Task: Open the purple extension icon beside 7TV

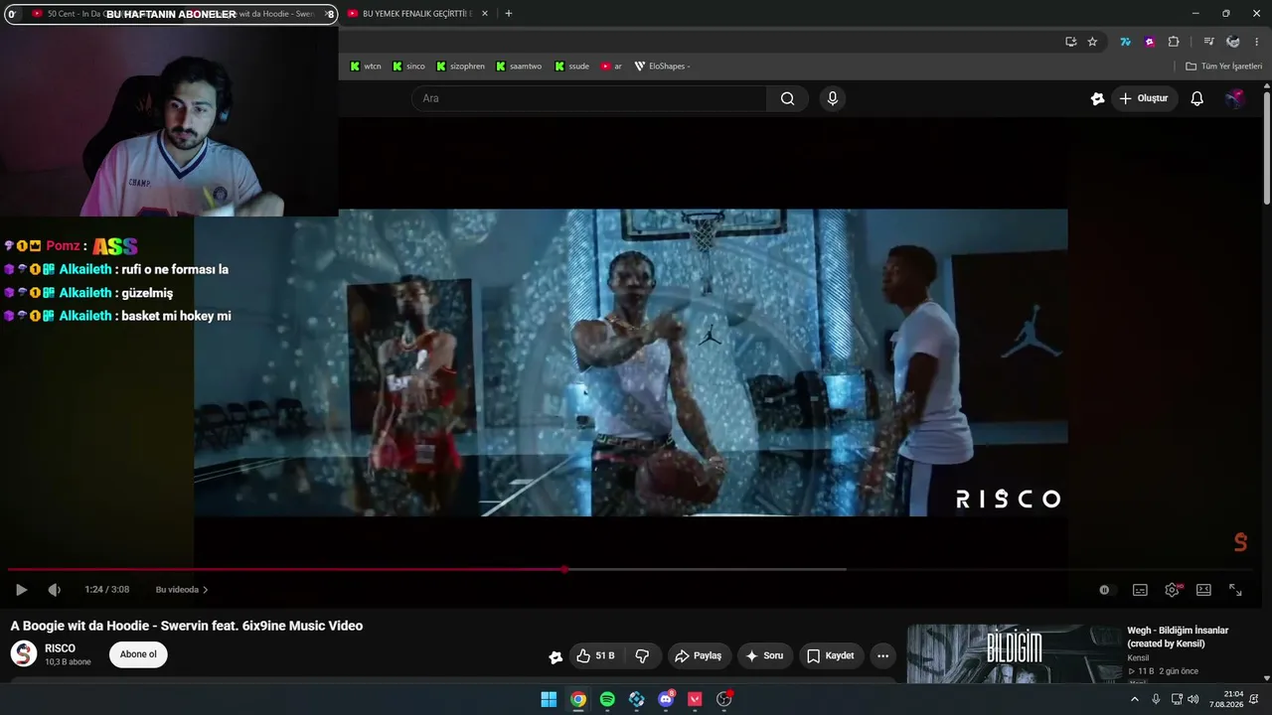Action: pos(1150,42)
